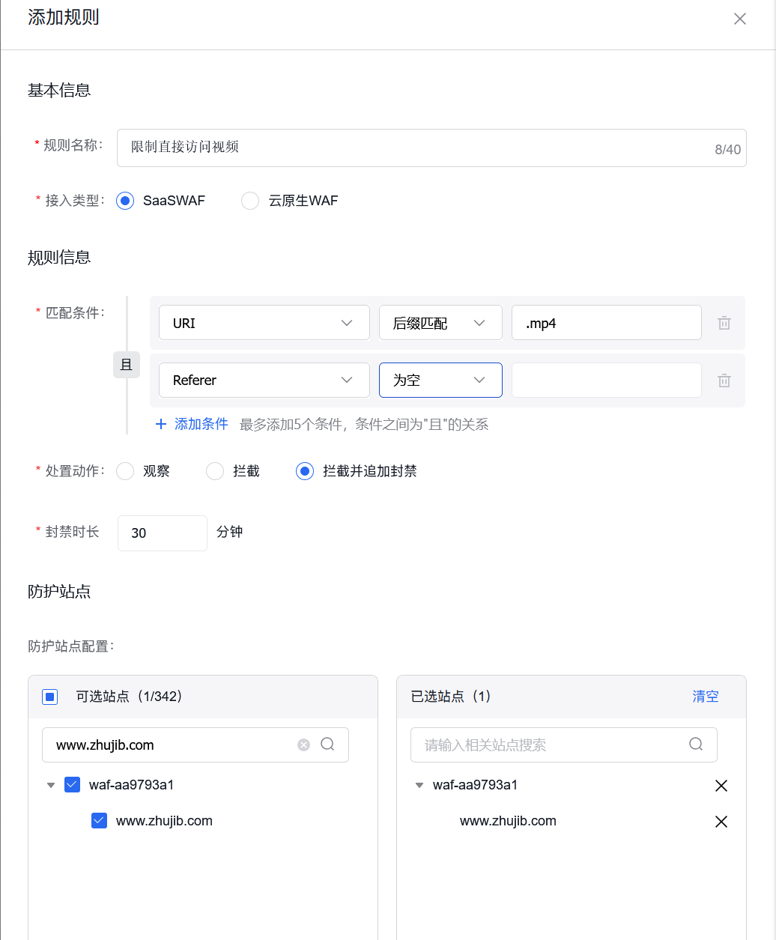
Task: Focus the 规则名称 input field
Action: [x=431, y=148]
